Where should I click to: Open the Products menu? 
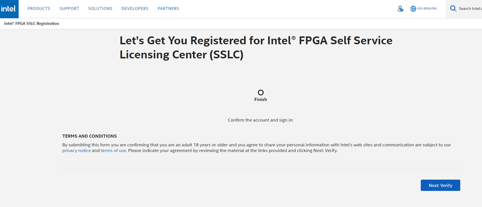pos(39,9)
